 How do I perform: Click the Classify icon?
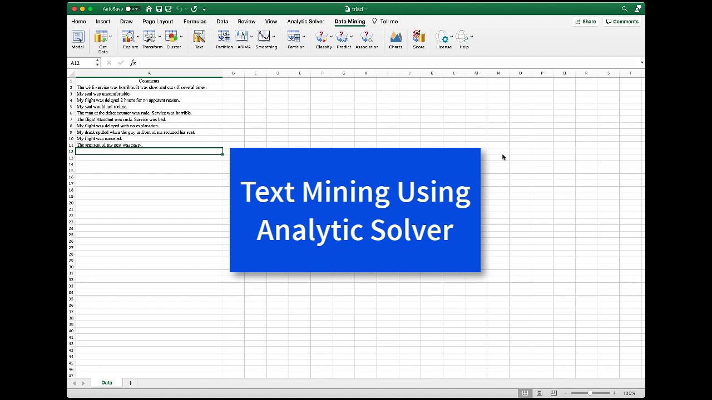pyautogui.click(x=322, y=37)
